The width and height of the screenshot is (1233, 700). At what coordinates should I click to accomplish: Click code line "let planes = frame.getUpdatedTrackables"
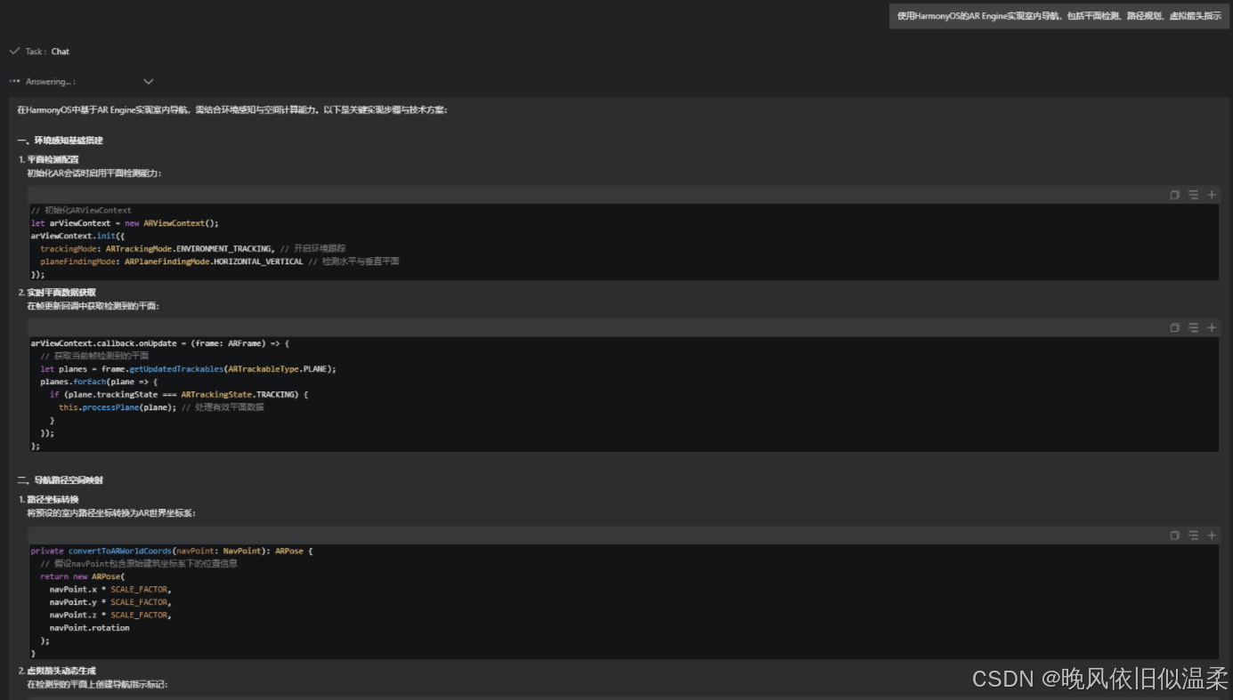pos(188,368)
